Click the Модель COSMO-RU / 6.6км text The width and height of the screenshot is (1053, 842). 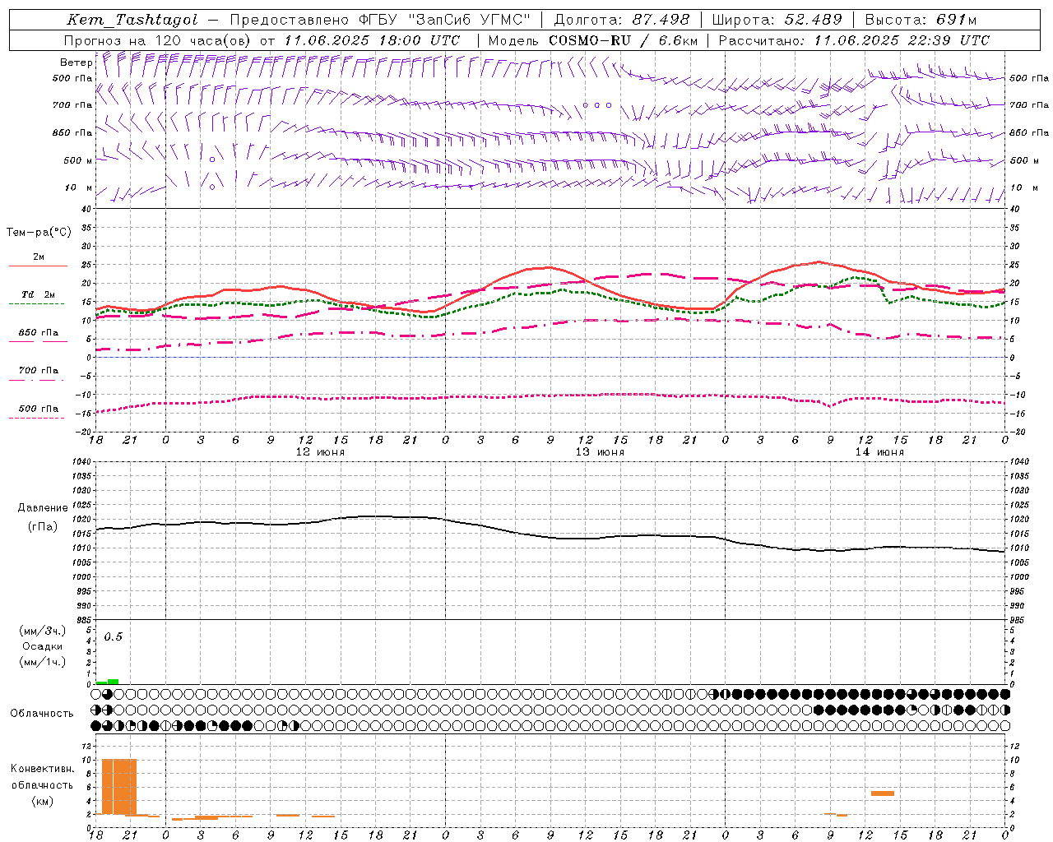click(x=595, y=40)
